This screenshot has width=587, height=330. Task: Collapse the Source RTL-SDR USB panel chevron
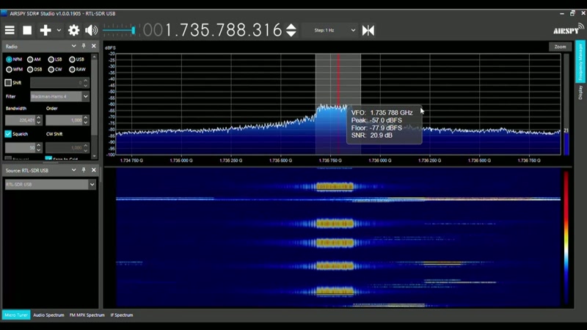point(74,170)
